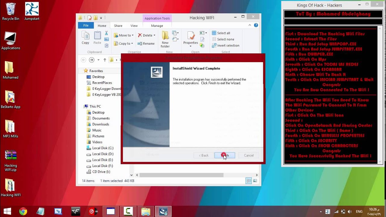Click the red Delete X icon

140,35
